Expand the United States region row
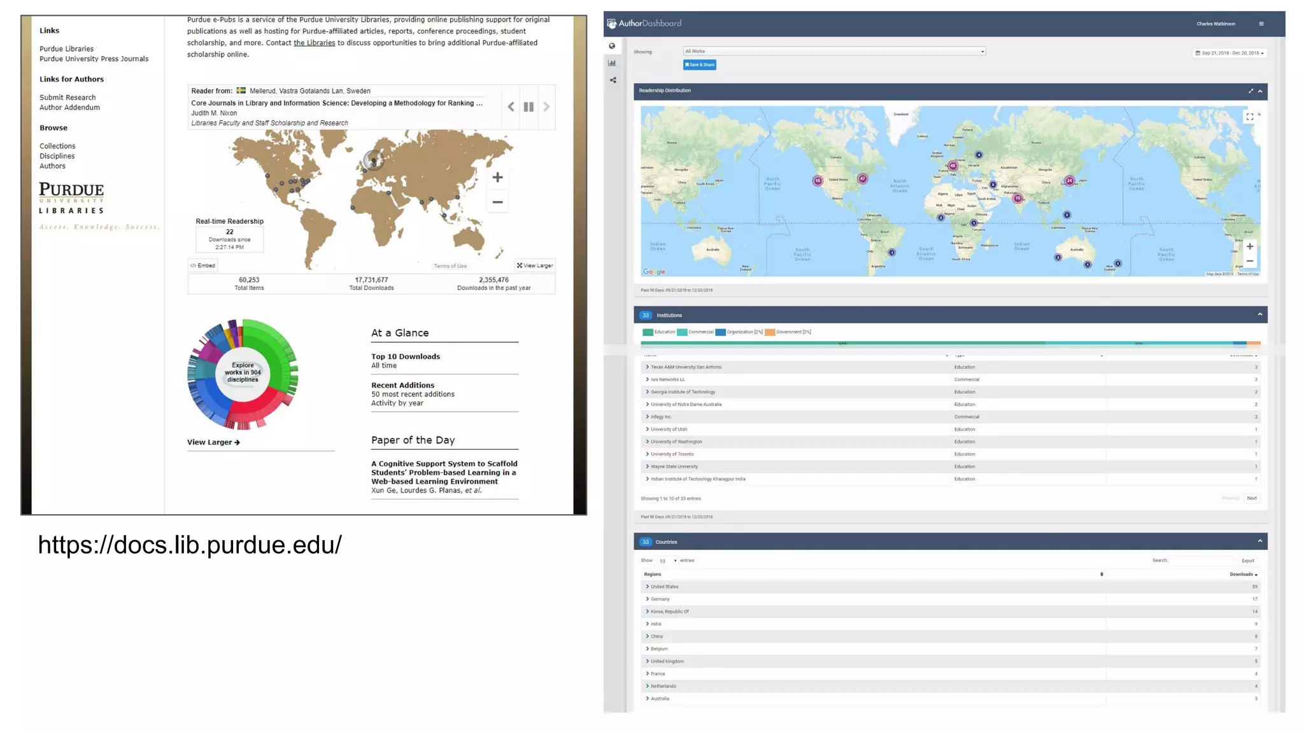 click(647, 587)
